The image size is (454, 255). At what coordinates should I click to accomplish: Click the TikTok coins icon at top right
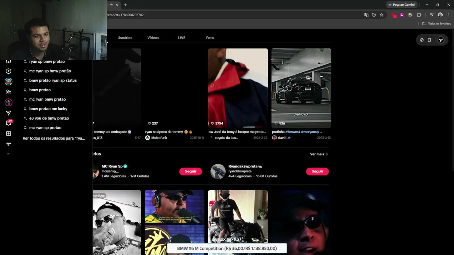422,40
